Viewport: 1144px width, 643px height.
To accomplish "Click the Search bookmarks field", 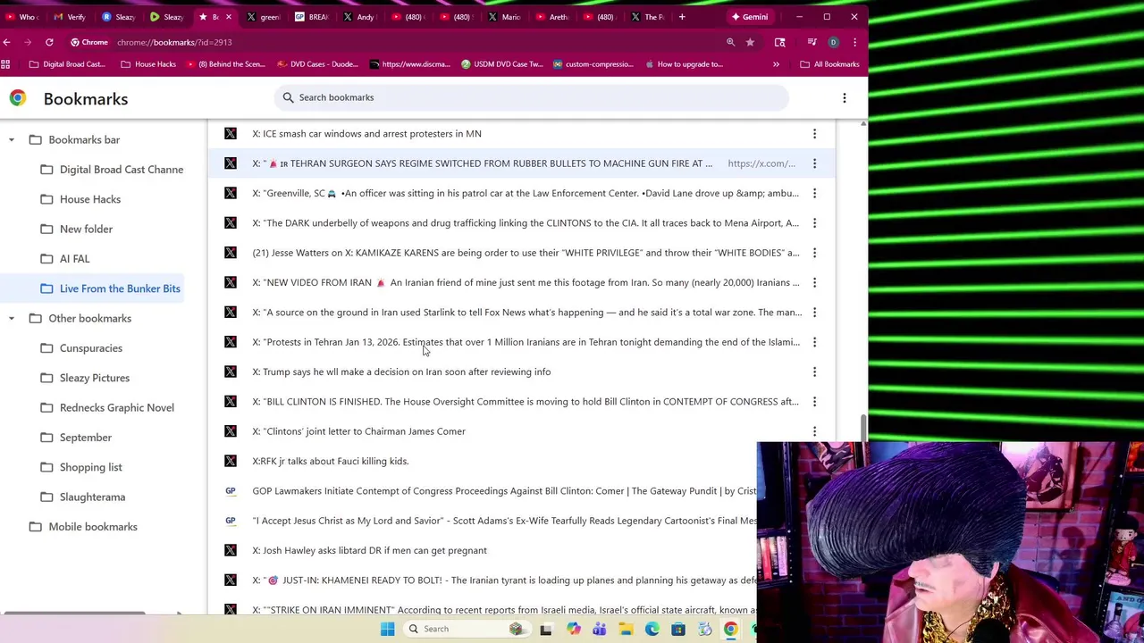I will (532, 98).
